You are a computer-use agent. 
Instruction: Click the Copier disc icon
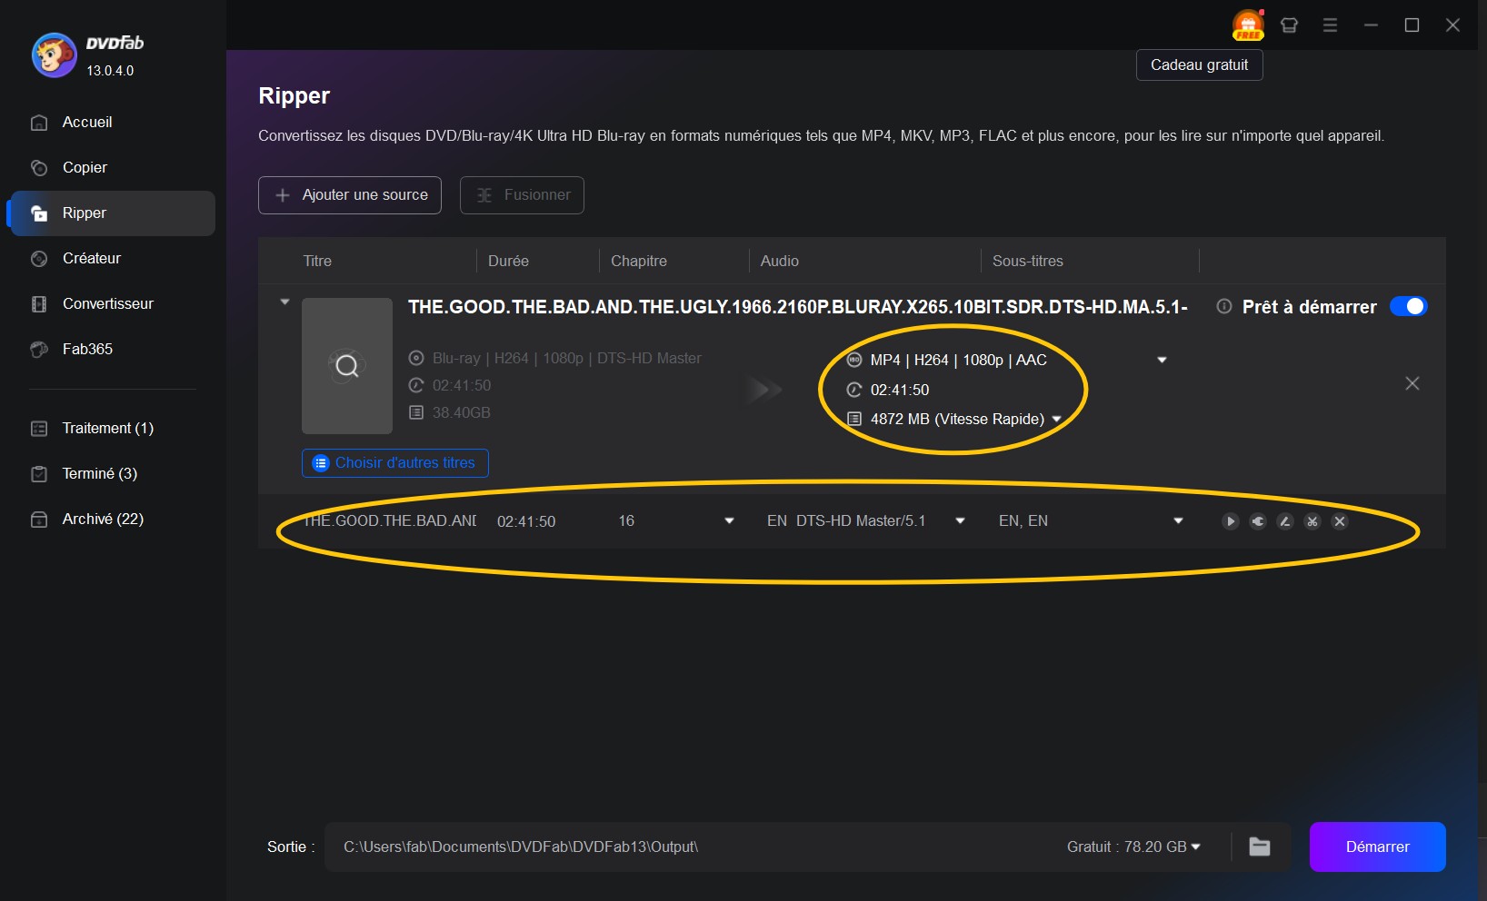[x=39, y=168]
